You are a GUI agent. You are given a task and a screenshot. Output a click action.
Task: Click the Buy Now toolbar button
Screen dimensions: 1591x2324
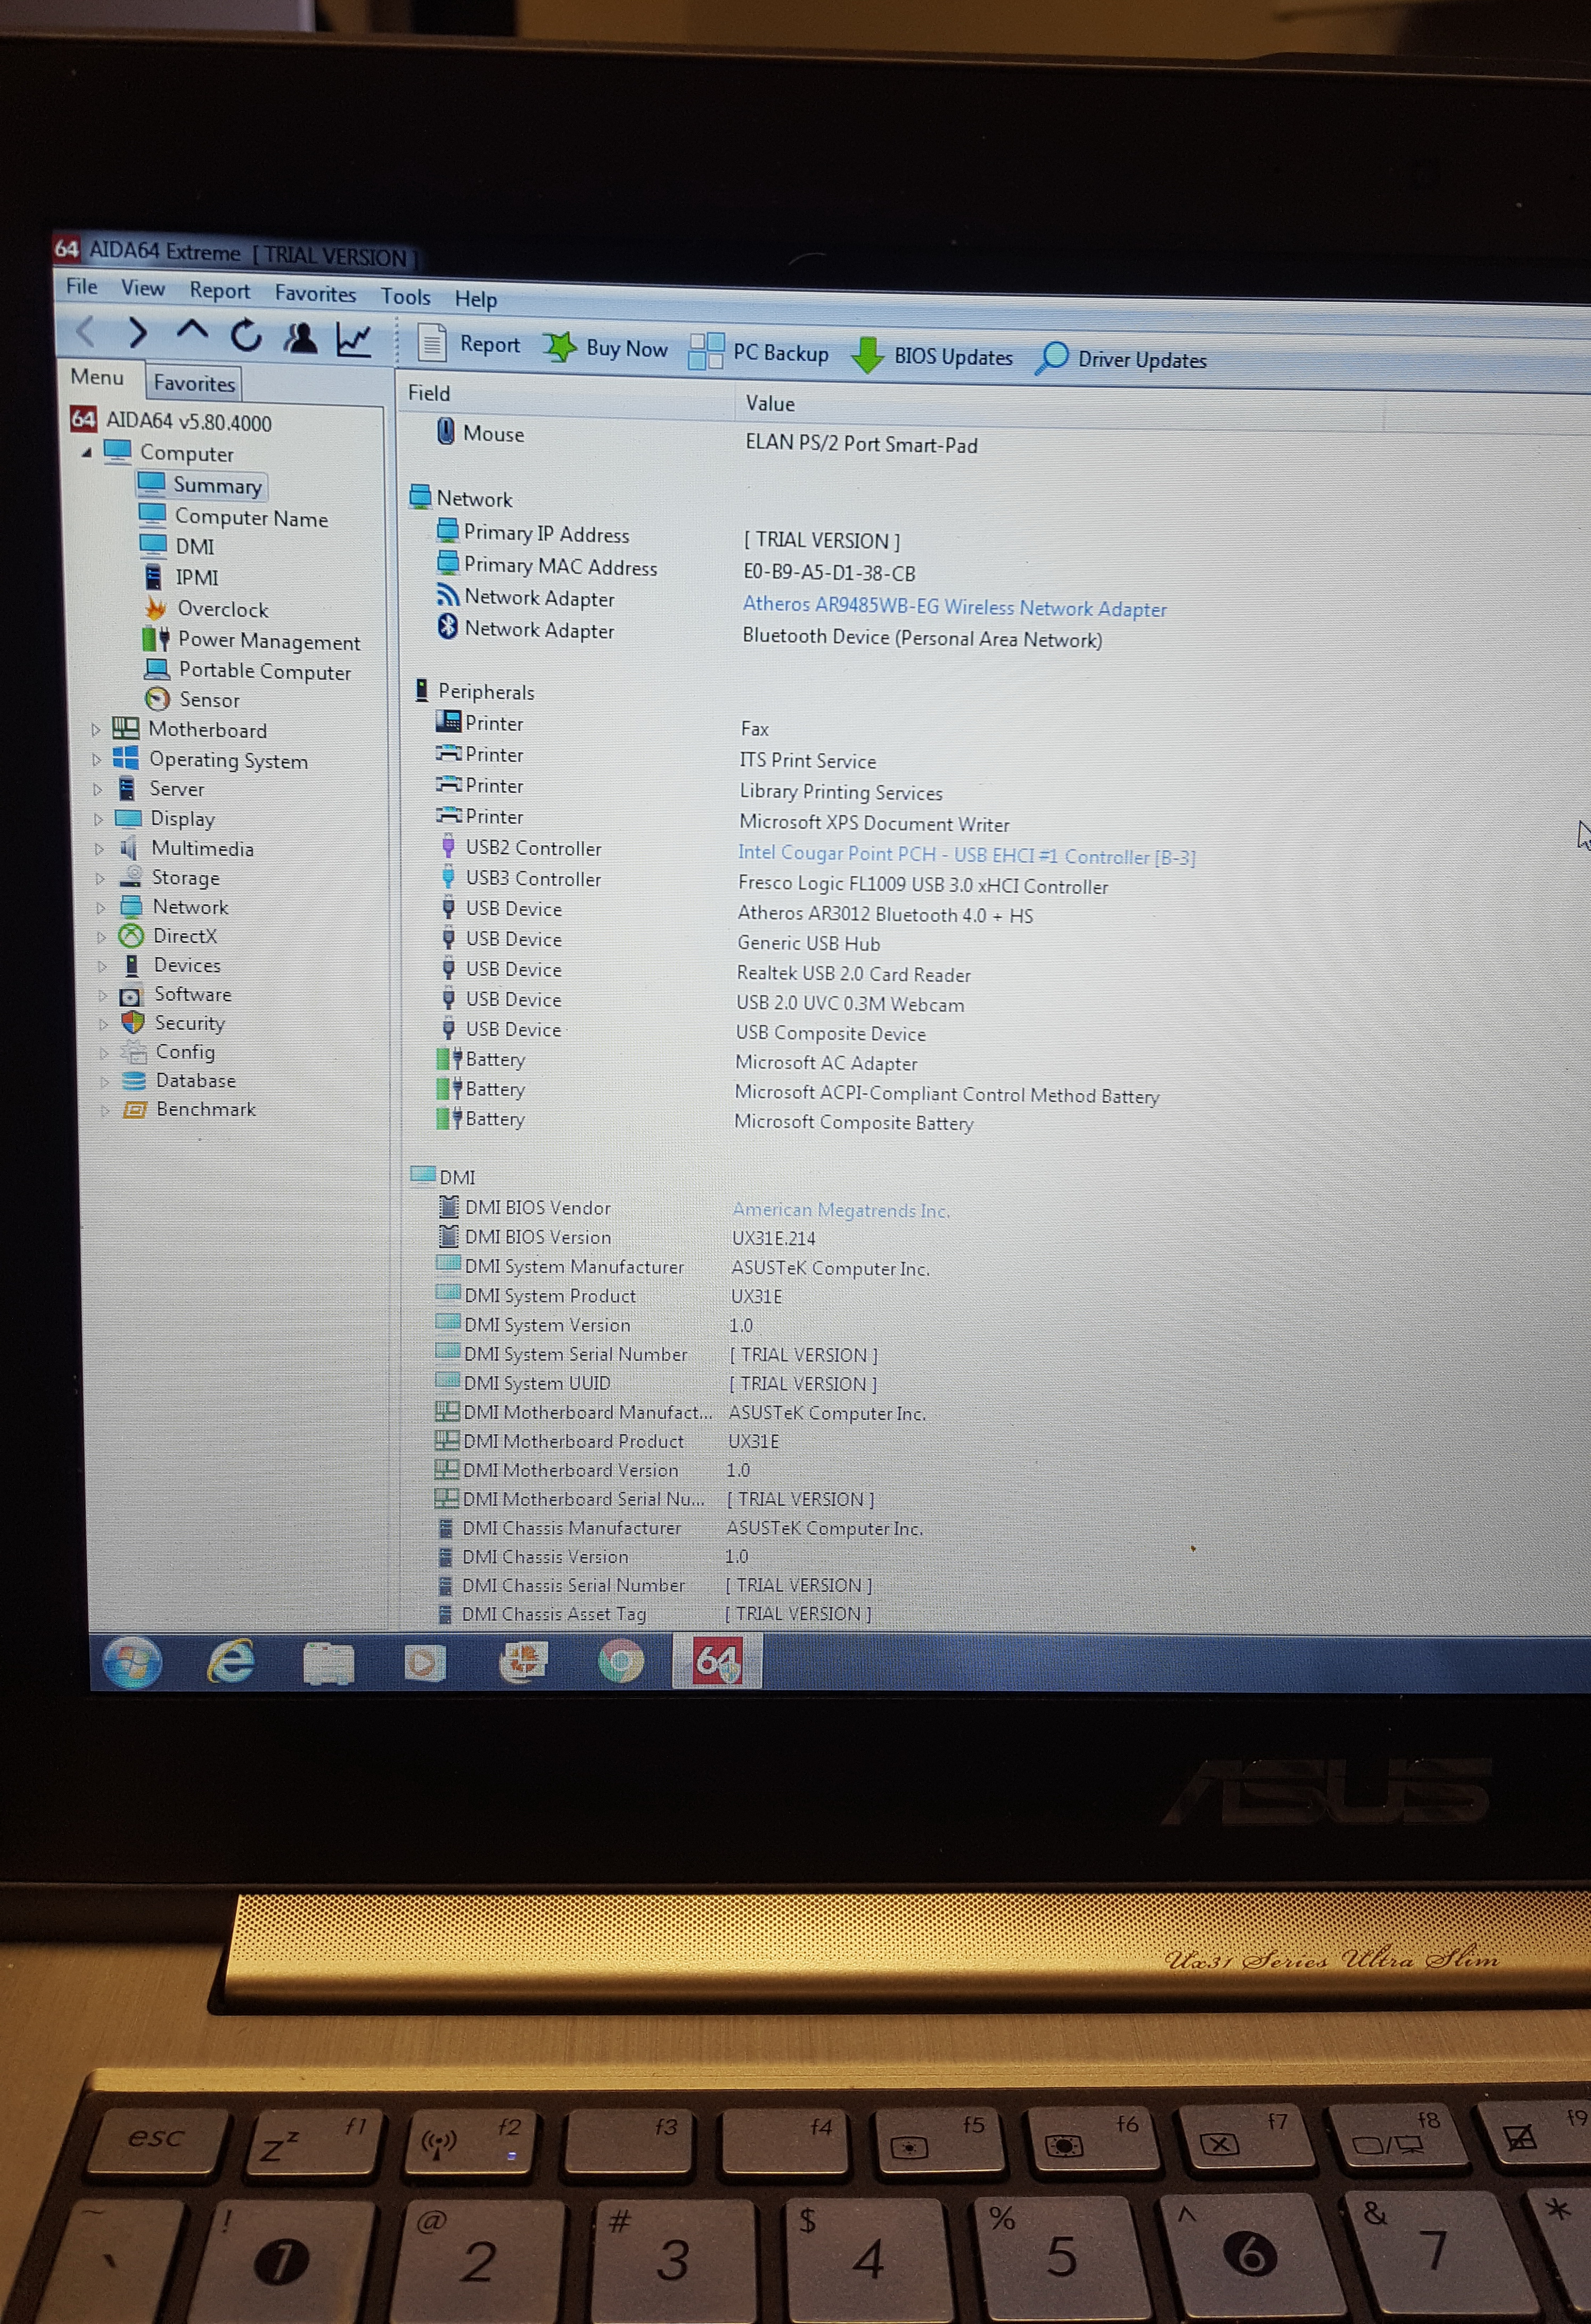(605, 348)
